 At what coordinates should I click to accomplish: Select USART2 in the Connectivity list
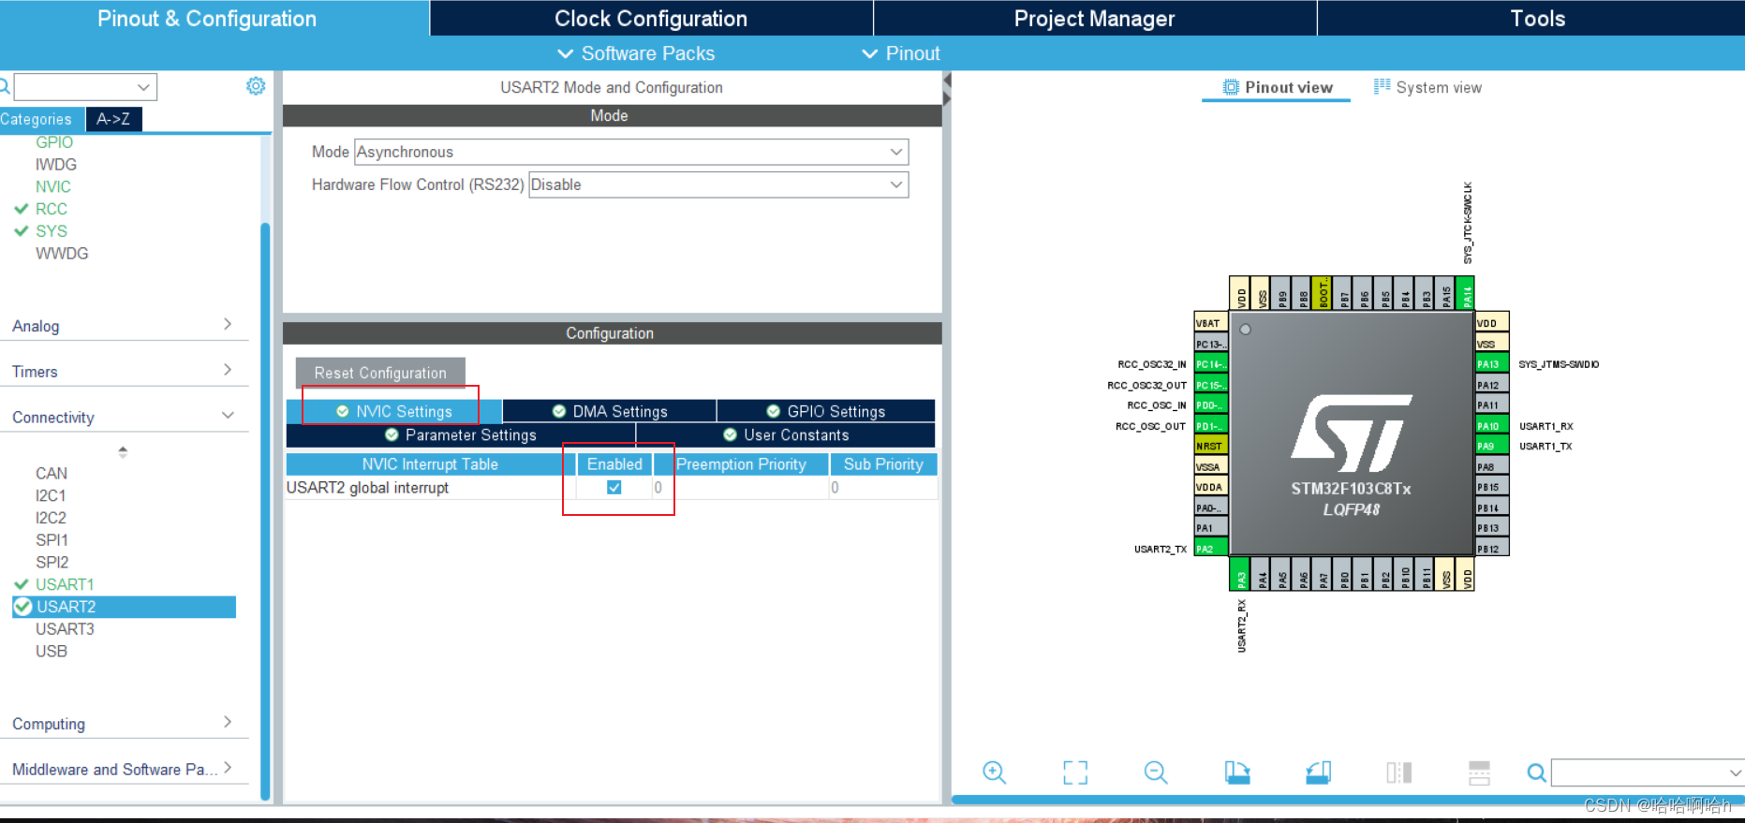pyautogui.click(x=67, y=607)
